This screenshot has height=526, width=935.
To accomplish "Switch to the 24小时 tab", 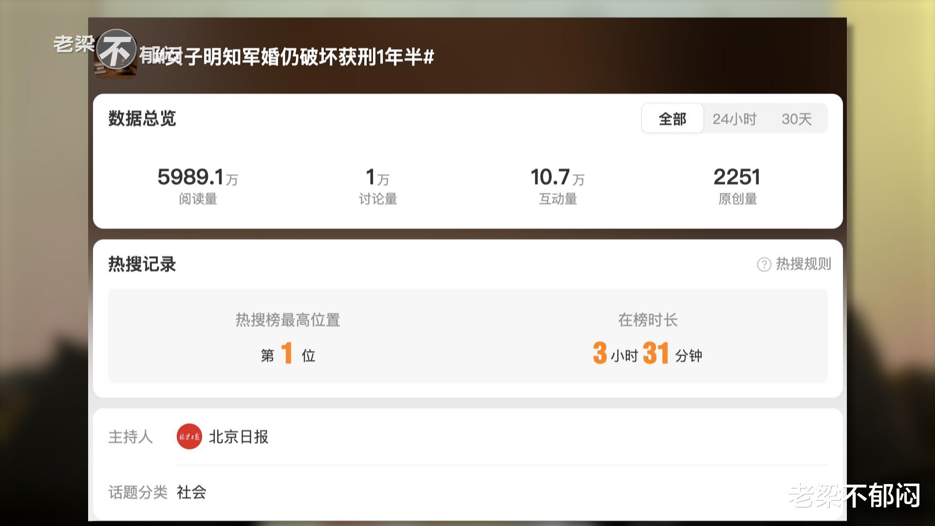I will [x=734, y=119].
